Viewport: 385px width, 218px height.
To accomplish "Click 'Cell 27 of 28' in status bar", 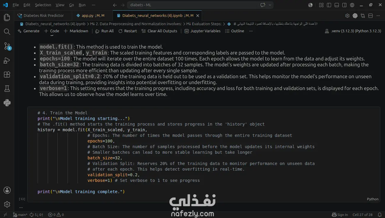I will (362, 215).
